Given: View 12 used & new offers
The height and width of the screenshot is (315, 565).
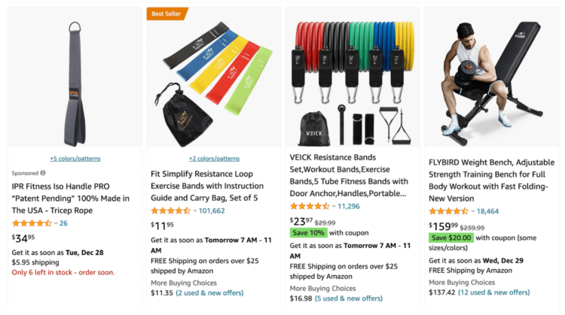Looking at the screenshot, I should (494, 292).
